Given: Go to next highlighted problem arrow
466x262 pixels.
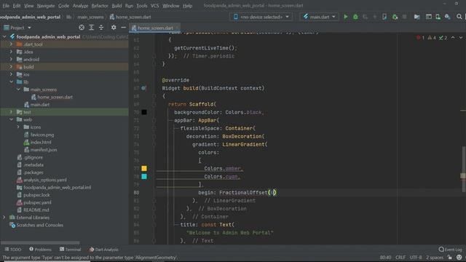Looking at the screenshot, I should point(461,38).
